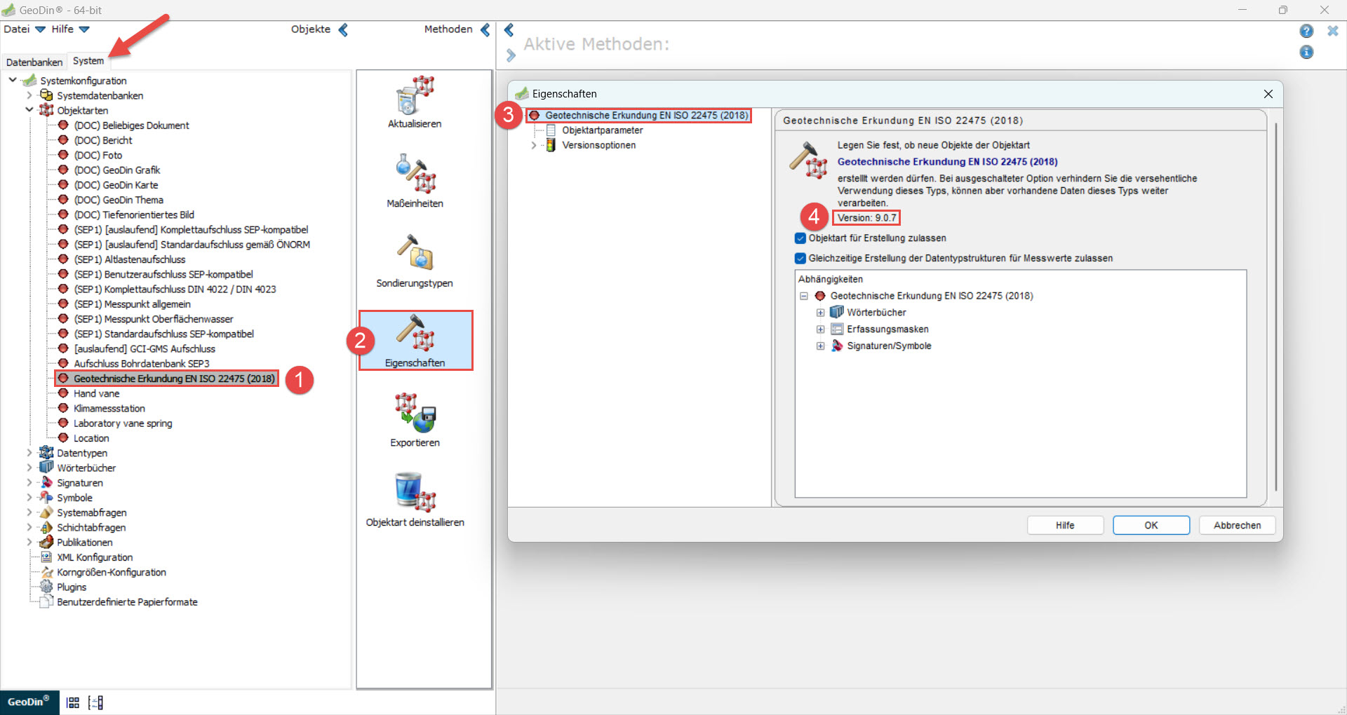Expand the Versionsoptionen node in dialog
The width and height of the screenshot is (1347, 715).
(x=534, y=145)
